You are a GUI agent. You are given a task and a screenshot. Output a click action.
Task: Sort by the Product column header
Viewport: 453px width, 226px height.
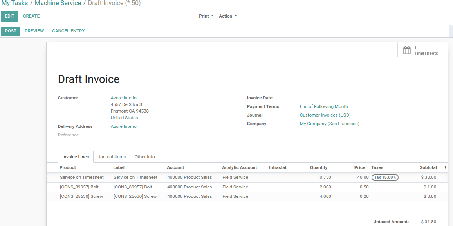click(x=68, y=167)
